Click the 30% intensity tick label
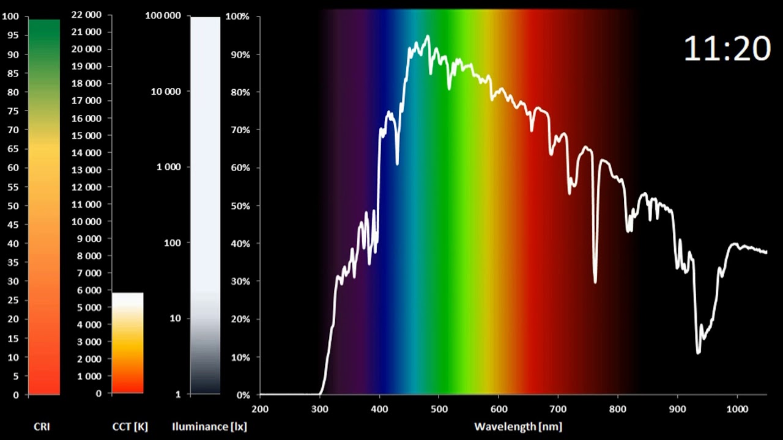Screen dimensions: 783x440 (240, 282)
